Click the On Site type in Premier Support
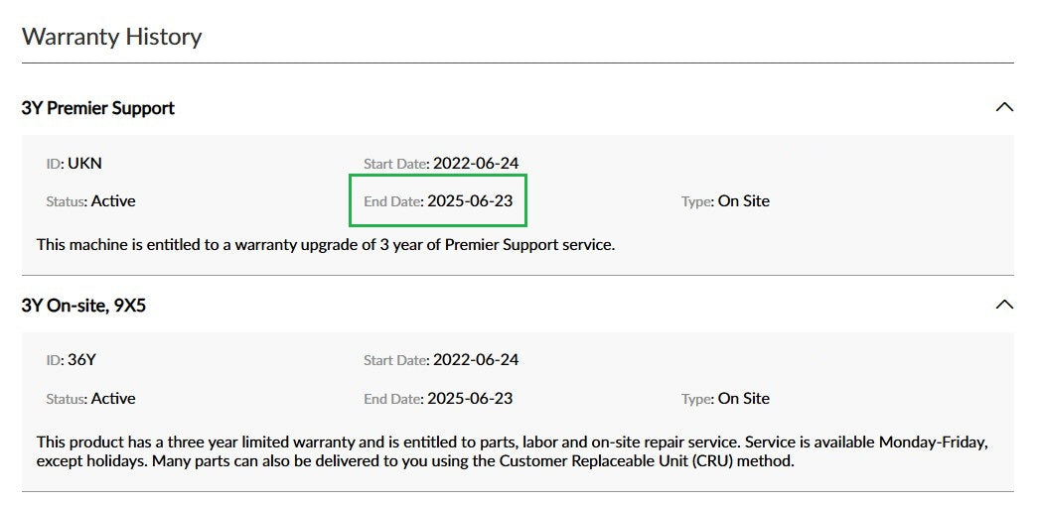The image size is (1039, 505). [744, 200]
